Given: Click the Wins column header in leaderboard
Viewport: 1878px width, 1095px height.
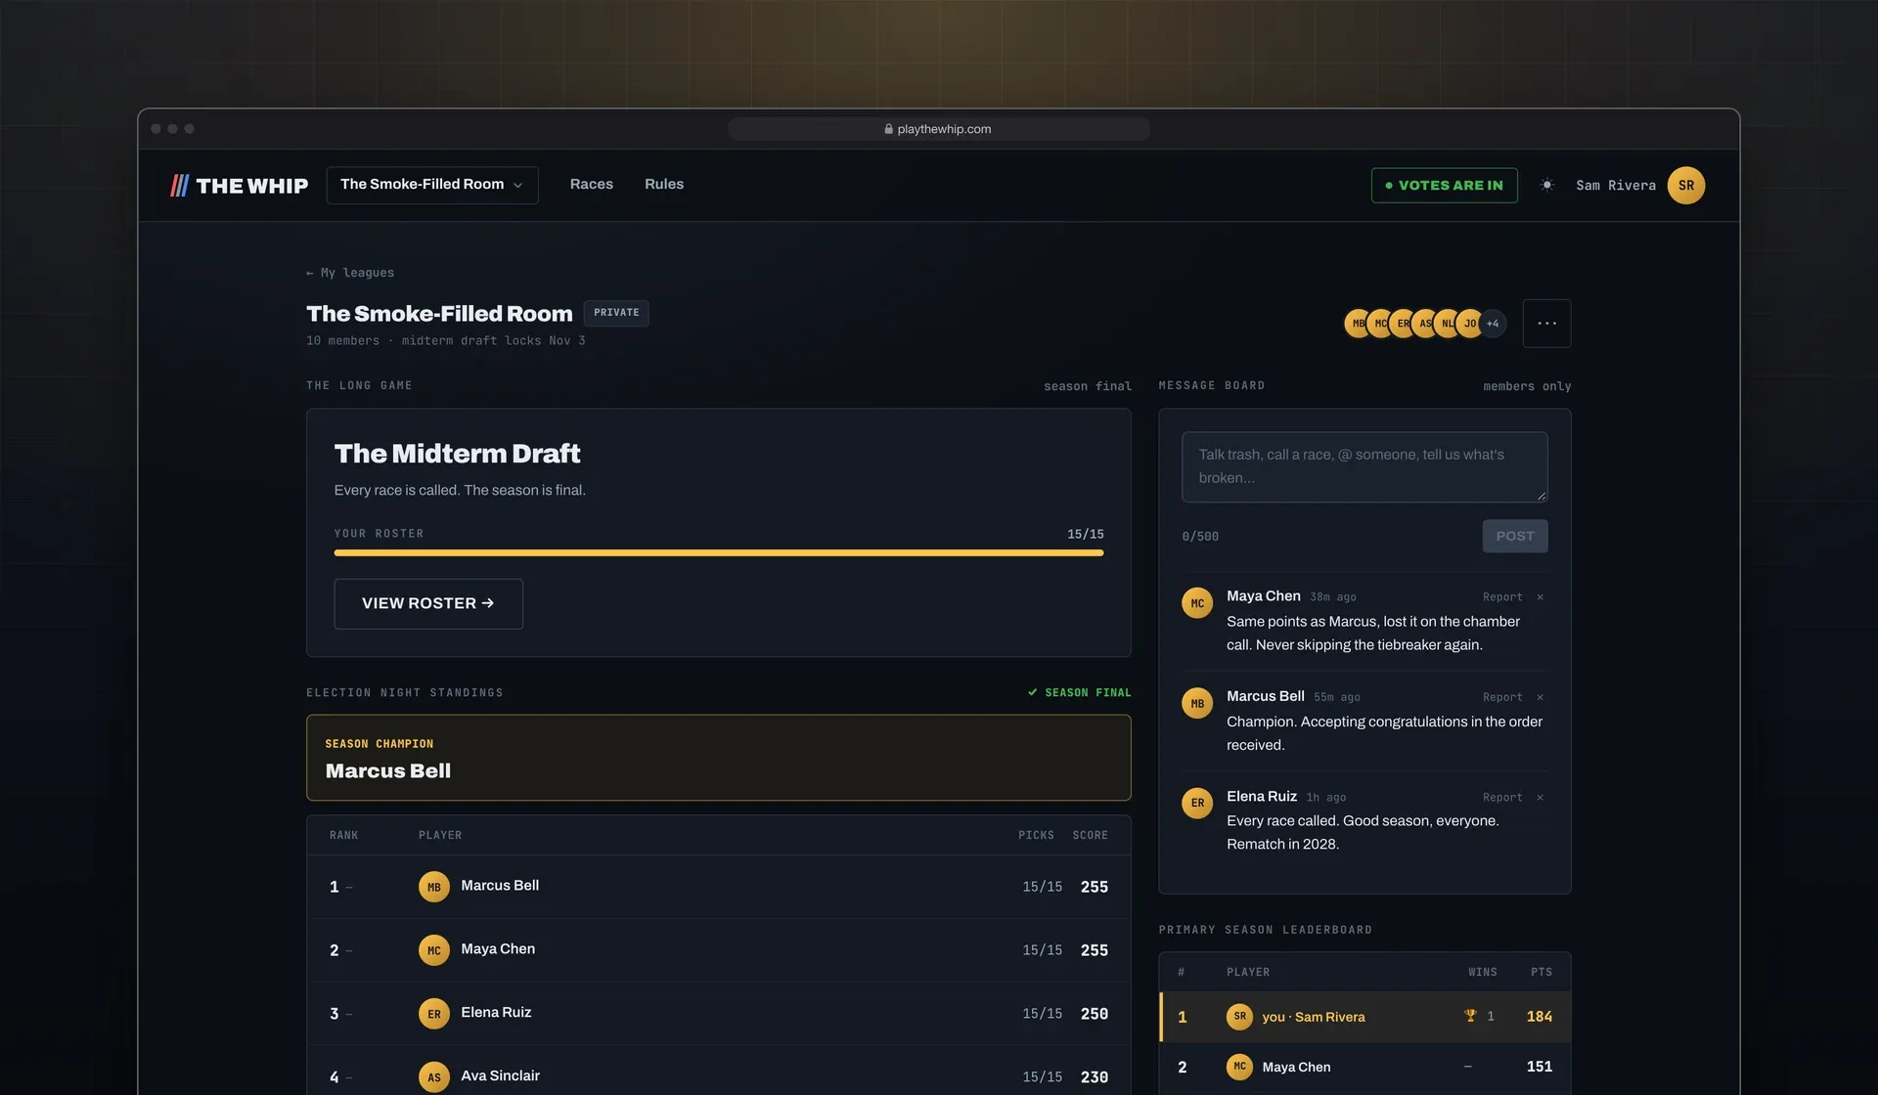Looking at the screenshot, I should click(x=1482, y=973).
